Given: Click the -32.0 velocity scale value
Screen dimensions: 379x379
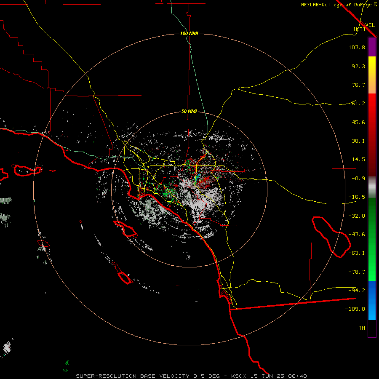Looking at the screenshot, I should tap(357, 216).
